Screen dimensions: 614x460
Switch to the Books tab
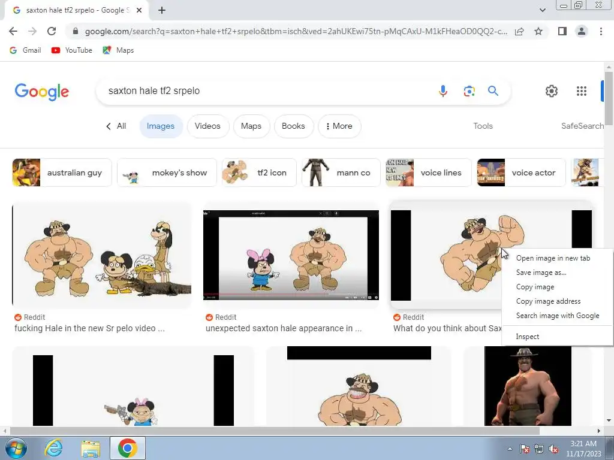[x=293, y=126]
